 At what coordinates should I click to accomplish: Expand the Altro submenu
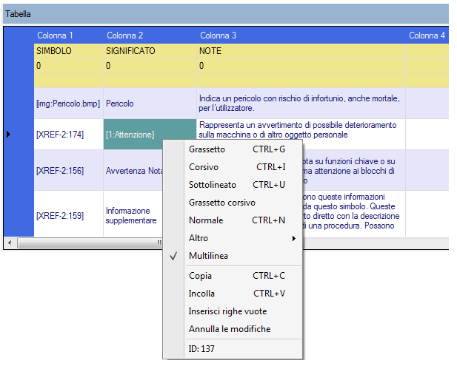(244, 238)
